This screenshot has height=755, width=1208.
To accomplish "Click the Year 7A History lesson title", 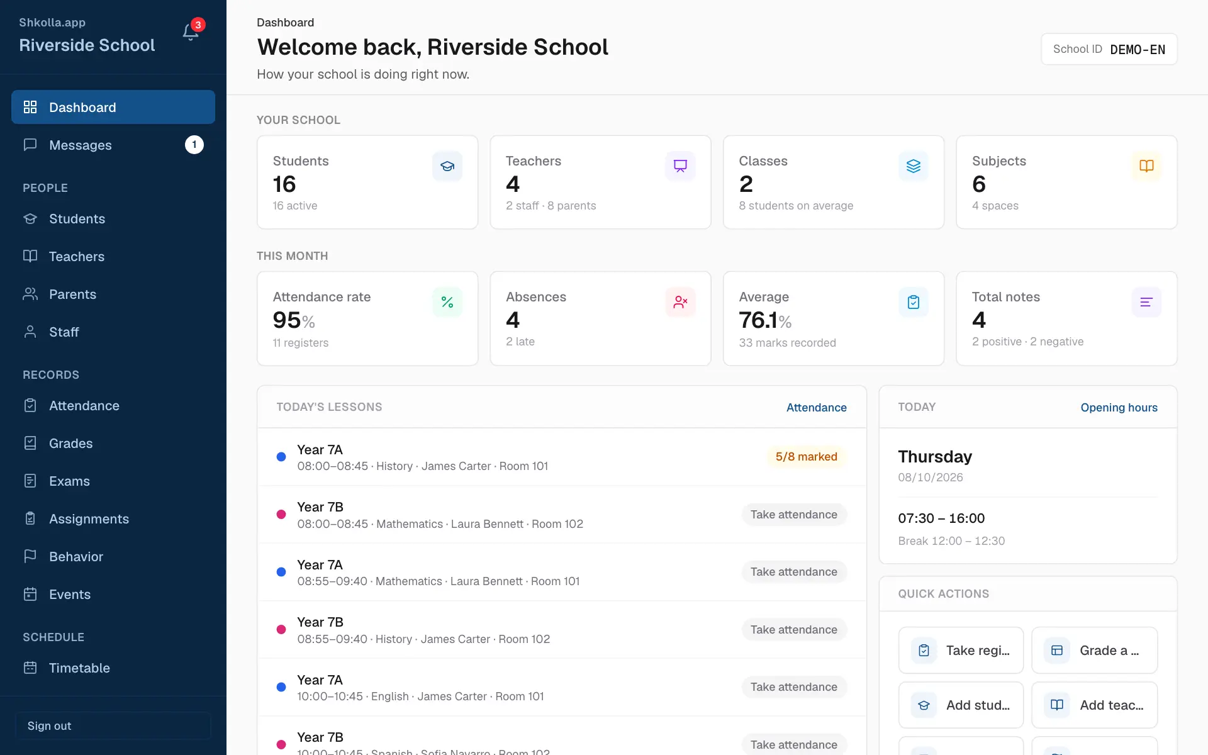I will [x=320, y=449].
